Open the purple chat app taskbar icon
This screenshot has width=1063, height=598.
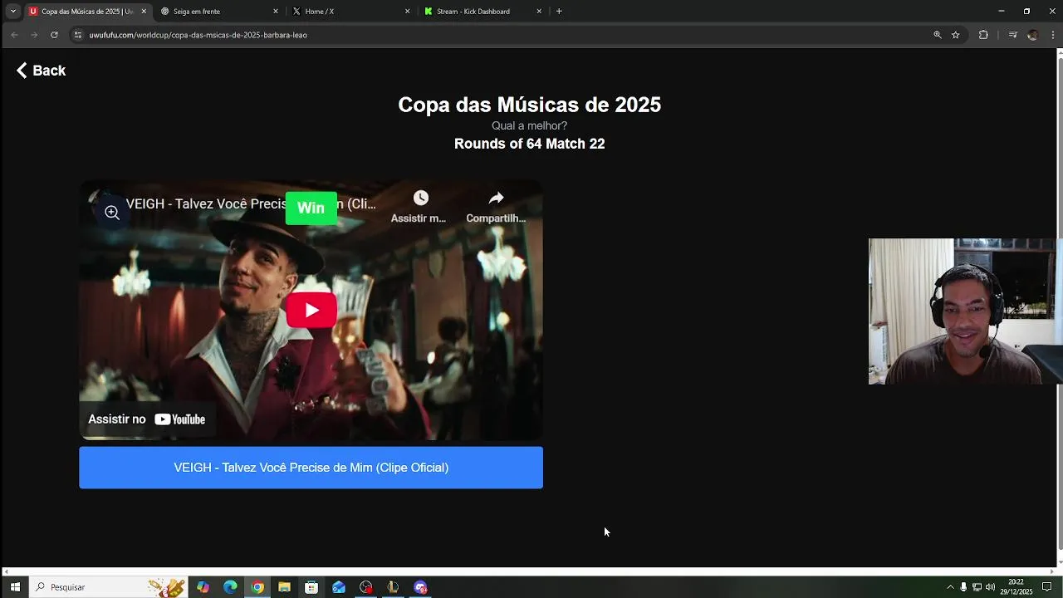(420, 587)
